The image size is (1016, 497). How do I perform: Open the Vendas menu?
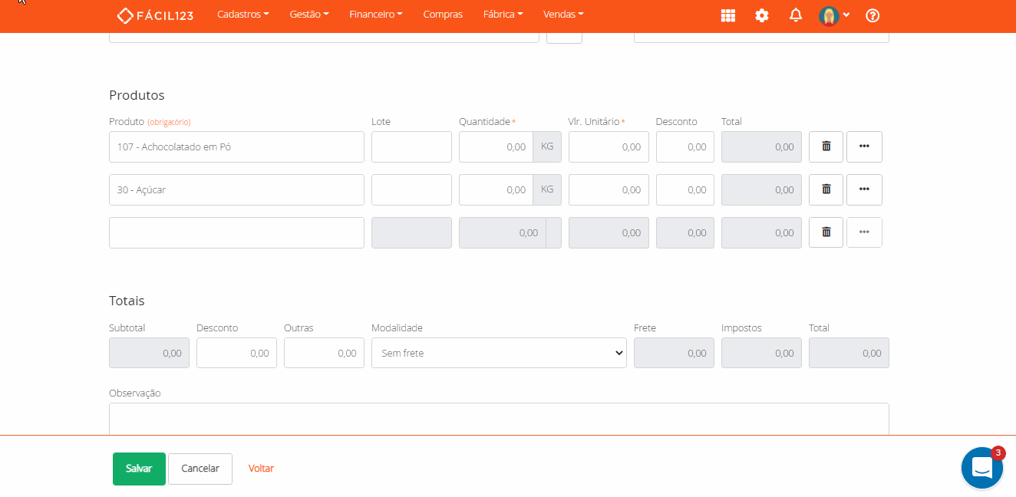coord(562,15)
